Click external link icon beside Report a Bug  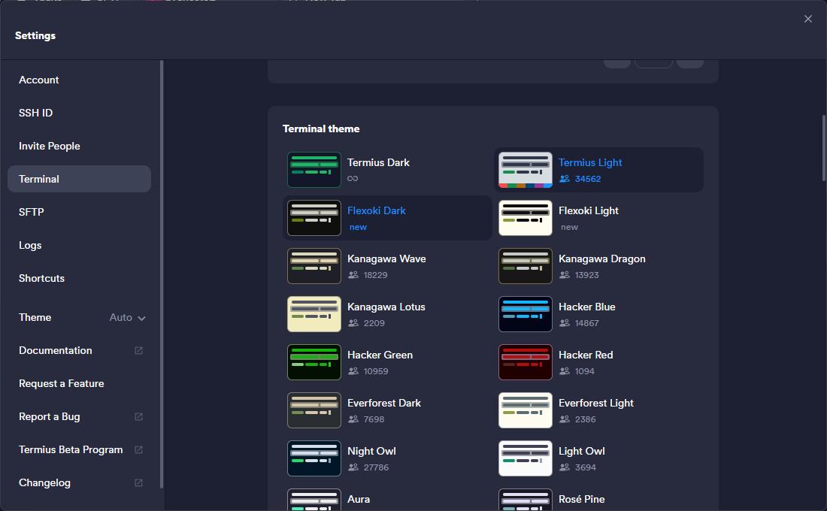coord(139,416)
